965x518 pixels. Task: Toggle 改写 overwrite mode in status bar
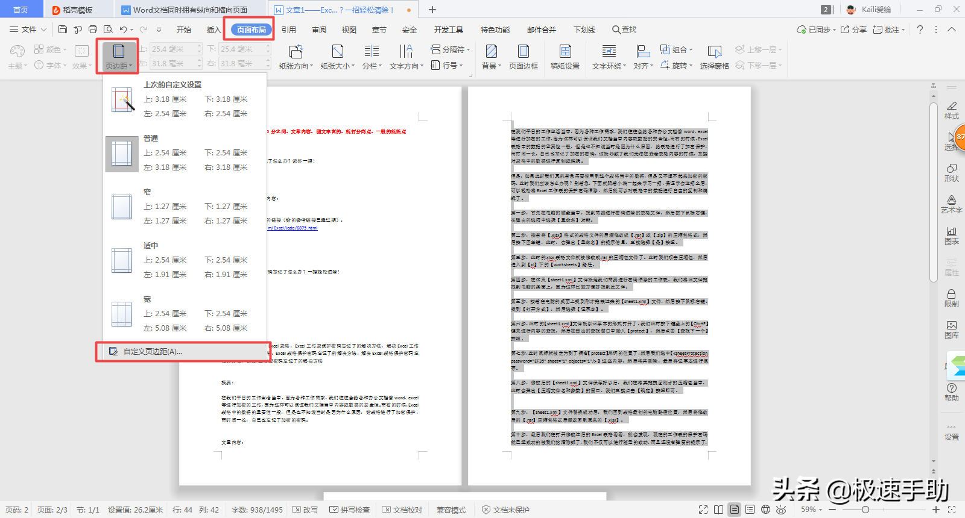point(305,510)
